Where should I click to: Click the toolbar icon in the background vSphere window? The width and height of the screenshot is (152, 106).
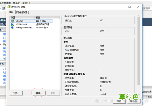point(3,9)
